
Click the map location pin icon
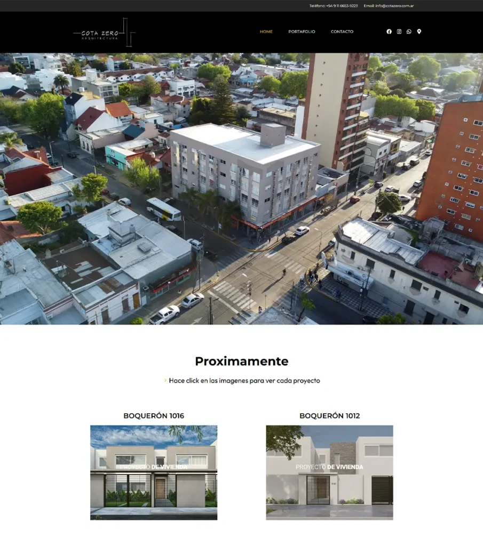419,31
